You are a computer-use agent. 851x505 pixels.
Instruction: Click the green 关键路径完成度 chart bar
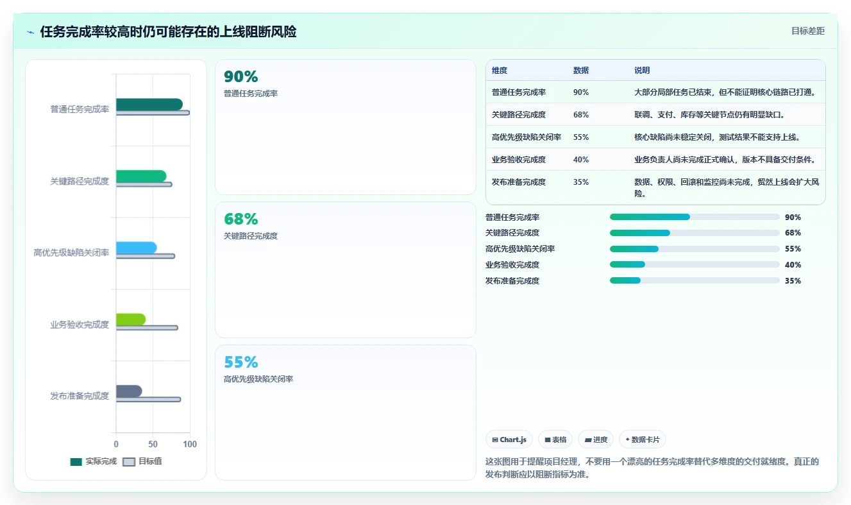pyautogui.click(x=141, y=176)
